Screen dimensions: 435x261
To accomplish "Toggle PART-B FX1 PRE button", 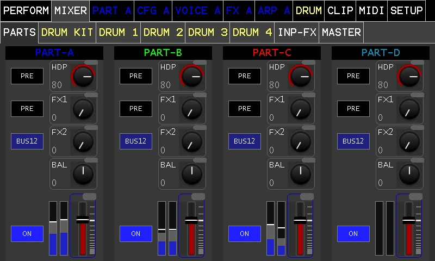I will 136,109.
